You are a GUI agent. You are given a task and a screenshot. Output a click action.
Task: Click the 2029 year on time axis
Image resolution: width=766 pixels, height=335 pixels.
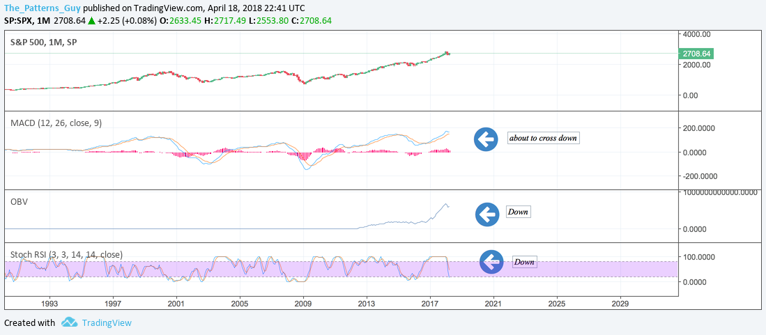pyautogui.click(x=620, y=303)
